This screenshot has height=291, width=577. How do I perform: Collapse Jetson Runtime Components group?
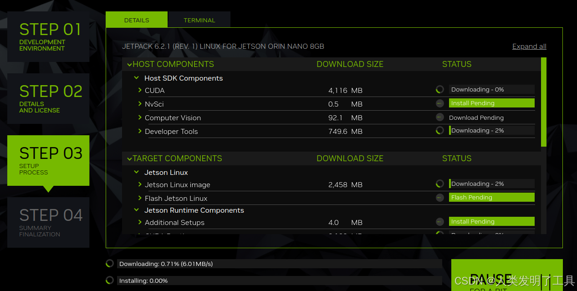point(136,210)
